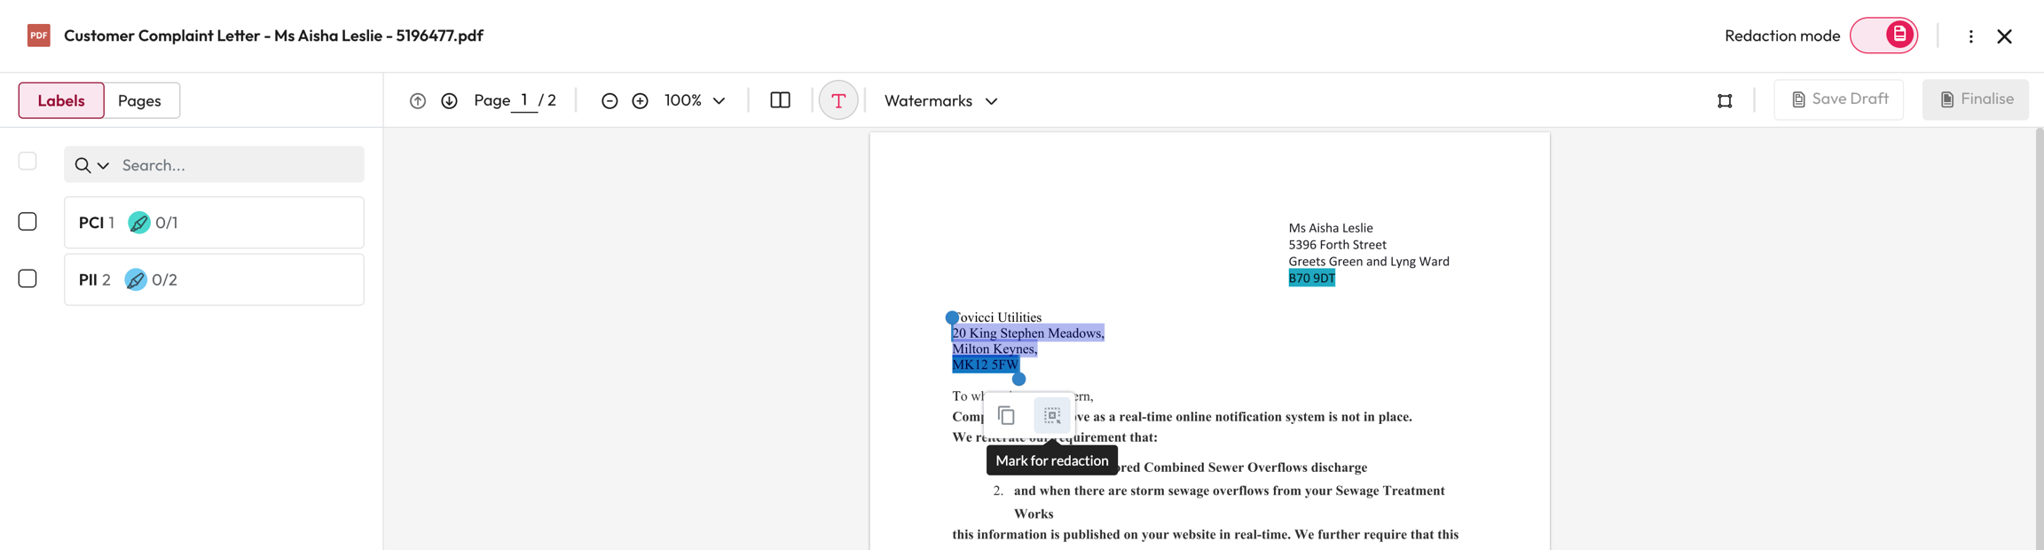The image size is (2044, 550).
Task: Zoom out using the minus icon
Action: (x=609, y=101)
